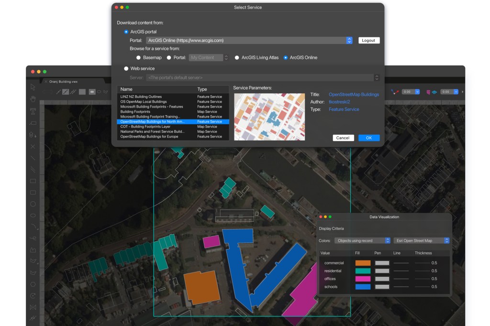Choose the Circle tool in the left palette
Image resolution: width=490 pixels, height=326 pixels.
(33, 204)
